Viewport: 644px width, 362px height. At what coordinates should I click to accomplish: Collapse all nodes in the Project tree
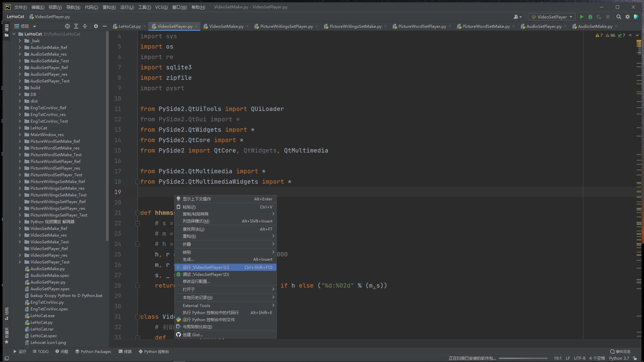coord(85,26)
